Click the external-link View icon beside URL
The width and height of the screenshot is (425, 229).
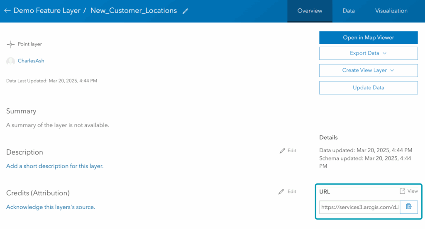(403, 191)
